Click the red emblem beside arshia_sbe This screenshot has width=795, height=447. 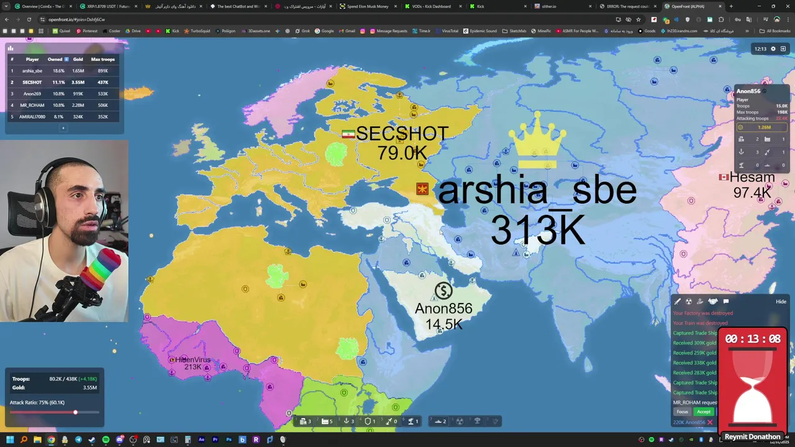422,189
